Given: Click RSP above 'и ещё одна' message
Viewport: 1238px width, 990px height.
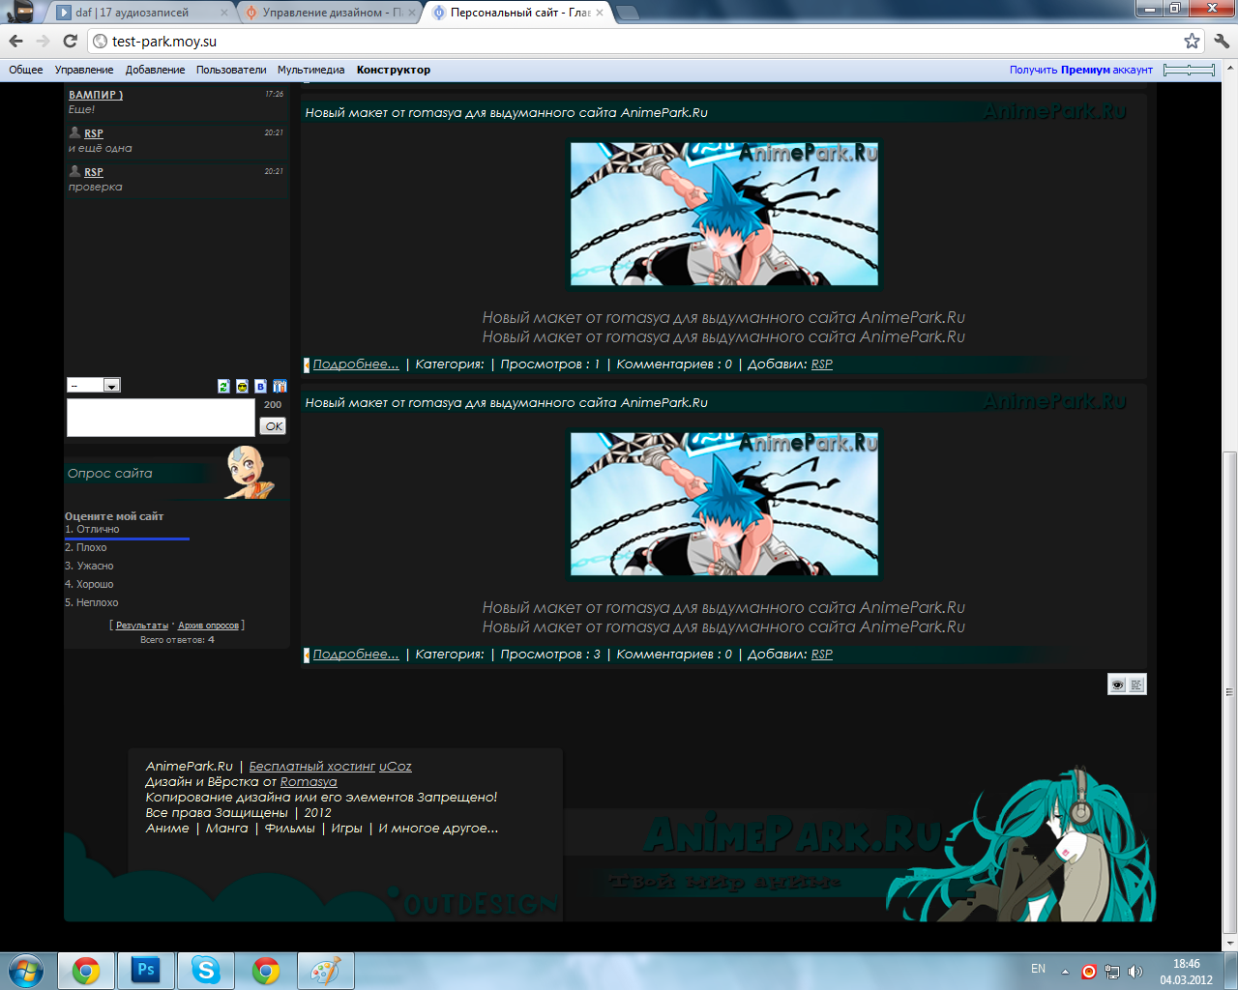Looking at the screenshot, I should click(x=94, y=133).
